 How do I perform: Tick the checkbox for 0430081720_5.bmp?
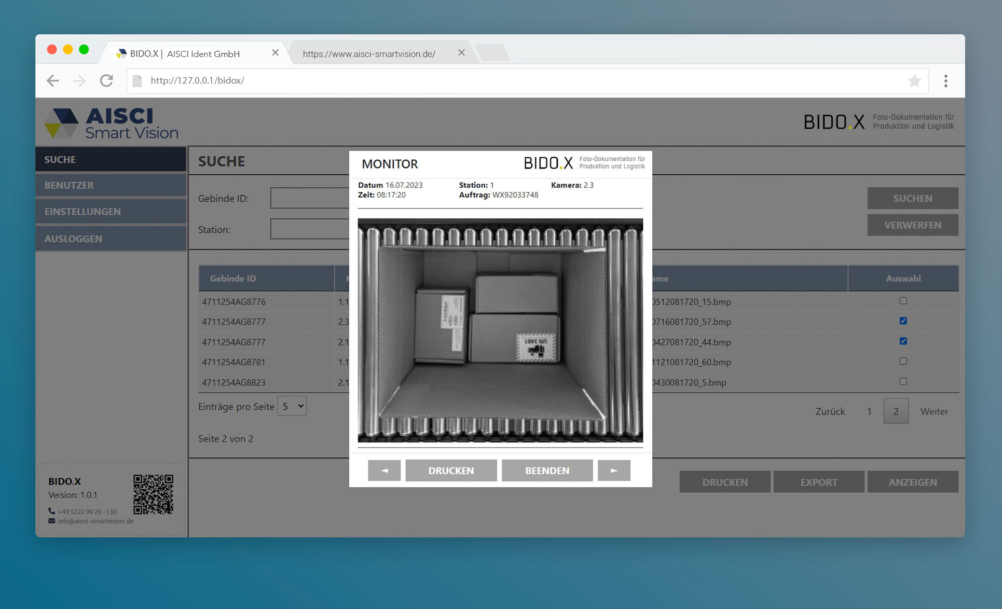click(x=903, y=381)
